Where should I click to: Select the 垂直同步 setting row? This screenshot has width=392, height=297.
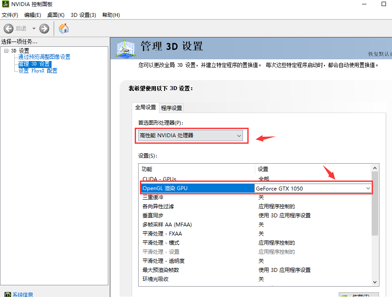click(x=255, y=215)
